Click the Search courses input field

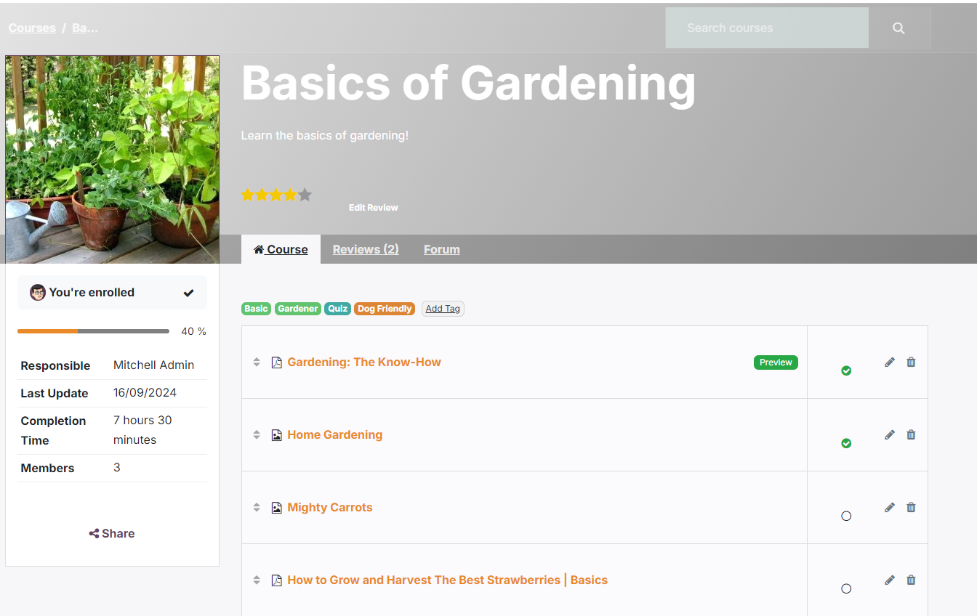(766, 28)
